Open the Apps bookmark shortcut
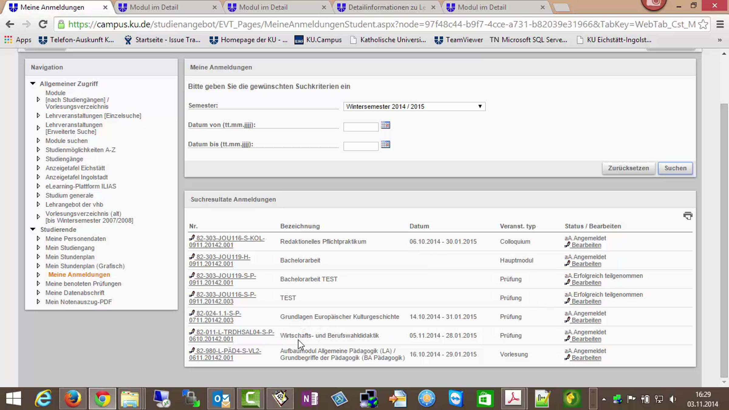Viewport: 729px width, 410px height. point(18,40)
